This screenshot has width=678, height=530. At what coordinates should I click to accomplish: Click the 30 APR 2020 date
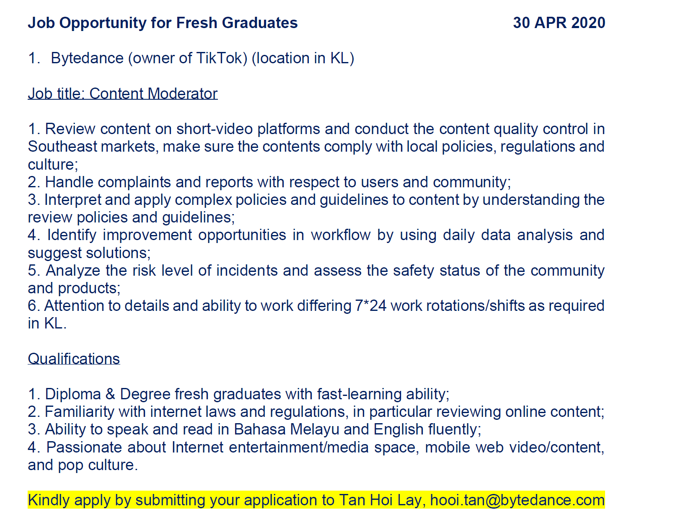[559, 23]
